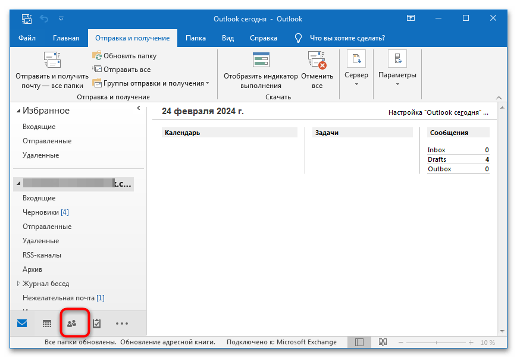Image resolution: width=517 pixels, height=358 pixels.
Task: Switch to Mail view envelope icon
Action: pyautogui.click(x=22, y=324)
